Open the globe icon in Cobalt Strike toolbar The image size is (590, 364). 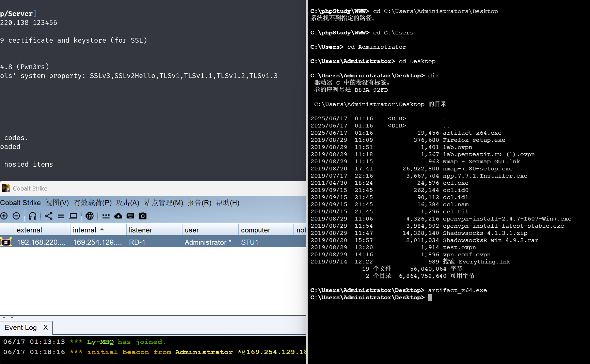[x=90, y=216]
